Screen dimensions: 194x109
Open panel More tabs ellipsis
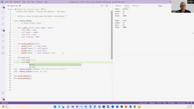(142, 6)
